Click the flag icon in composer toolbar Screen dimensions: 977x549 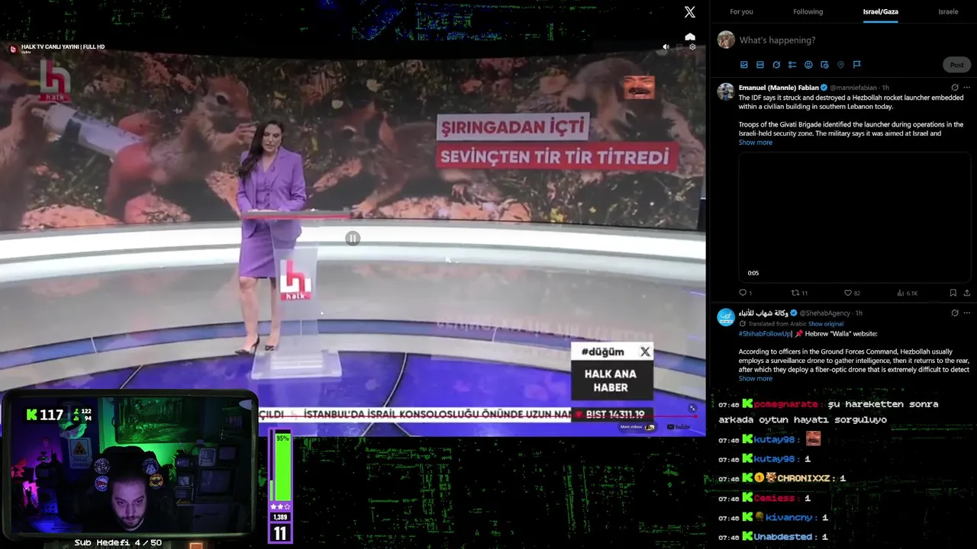click(856, 65)
